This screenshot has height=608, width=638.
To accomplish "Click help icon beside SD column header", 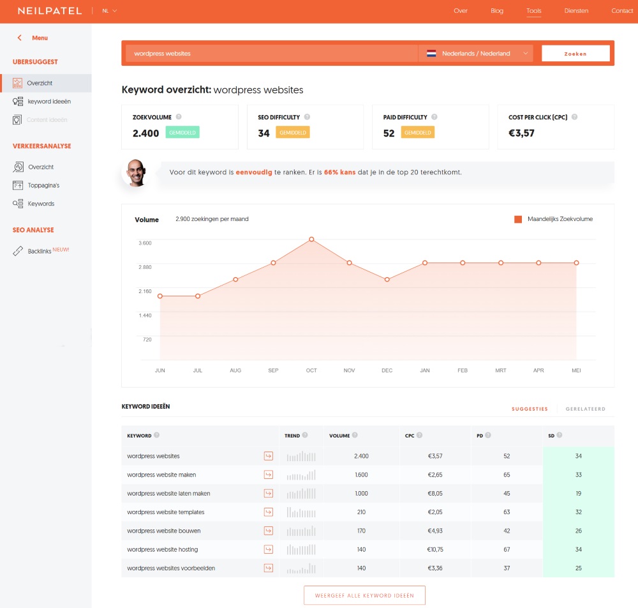I will click(560, 435).
